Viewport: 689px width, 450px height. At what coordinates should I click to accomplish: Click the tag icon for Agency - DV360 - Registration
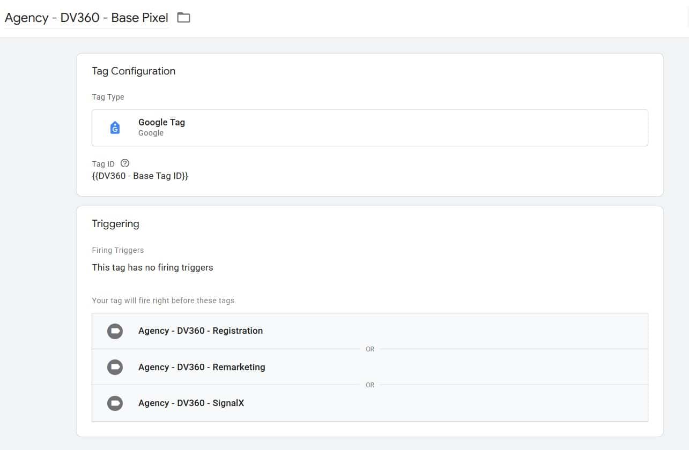click(x=115, y=331)
